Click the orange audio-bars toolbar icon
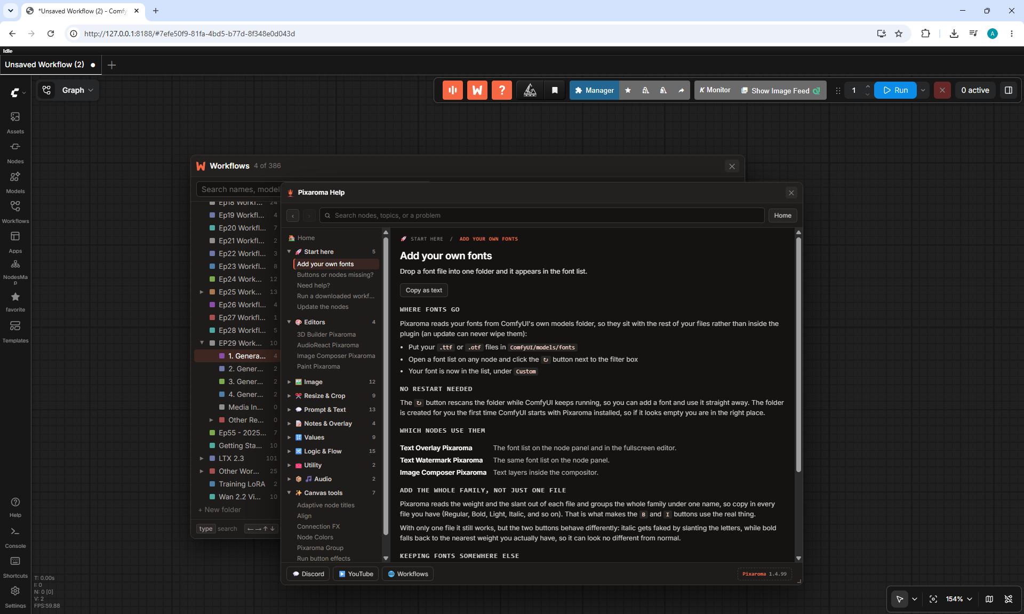The height and width of the screenshot is (614, 1024). click(452, 90)
